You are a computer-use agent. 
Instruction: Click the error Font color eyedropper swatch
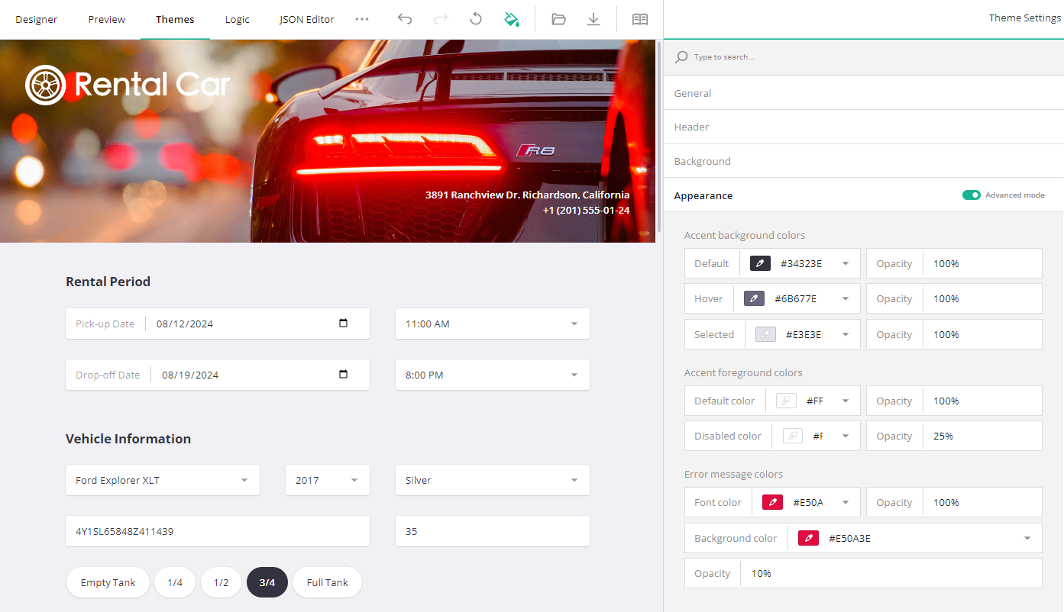click(771, 502)
